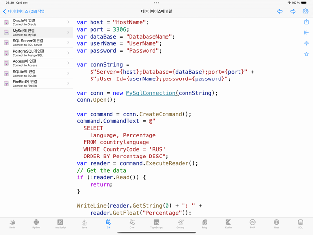The image size is (313, 235).
Task: Tap the PostgreSQL row document icon
Action: click(7, 53)
